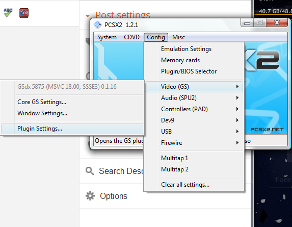Click the 40.7 GB disk usage text

[275, 11]
